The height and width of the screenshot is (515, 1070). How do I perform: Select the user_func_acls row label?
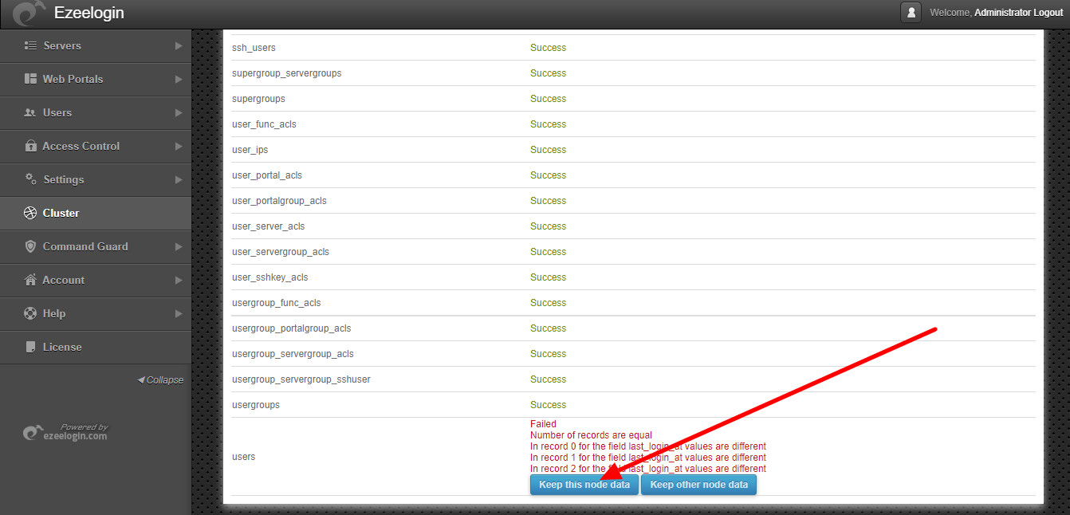pos(264,124)
